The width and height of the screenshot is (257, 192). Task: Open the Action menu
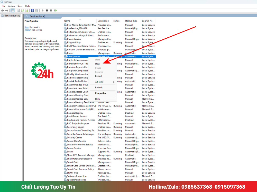click(11, 6)
